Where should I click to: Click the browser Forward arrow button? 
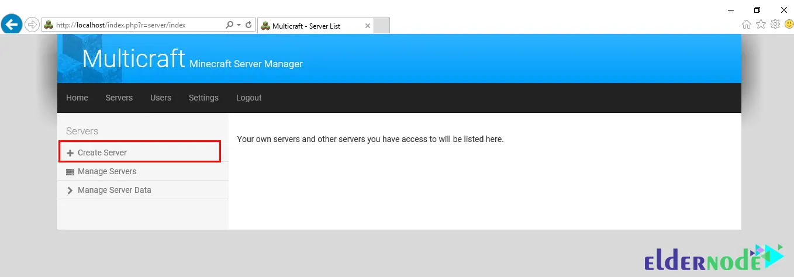point(32,25)
